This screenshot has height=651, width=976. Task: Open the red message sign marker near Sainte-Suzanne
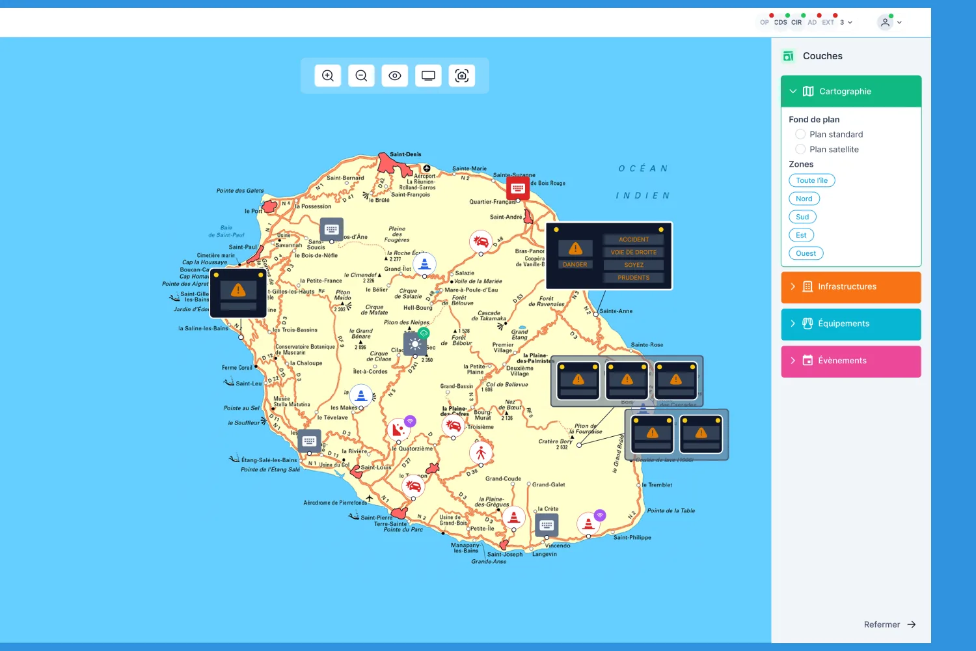pyautogui.click(x=518, y=189)
